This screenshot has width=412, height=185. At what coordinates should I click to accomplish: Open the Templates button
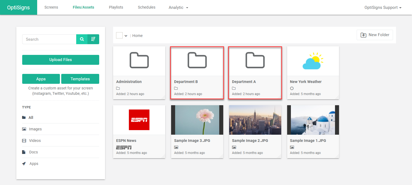[80, 79]
